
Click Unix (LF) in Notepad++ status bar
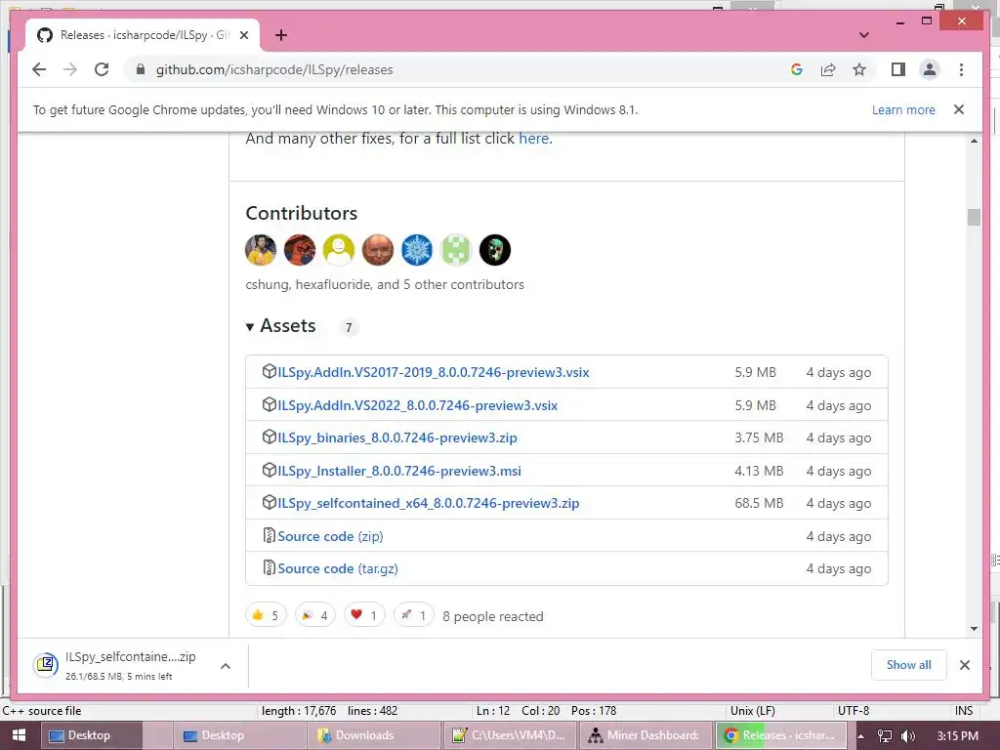point(753,711)
